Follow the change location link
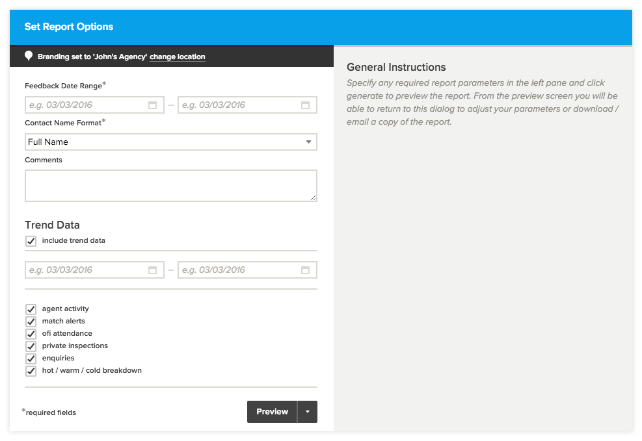The width and height of the screenshot is (642, 441). 178,57
